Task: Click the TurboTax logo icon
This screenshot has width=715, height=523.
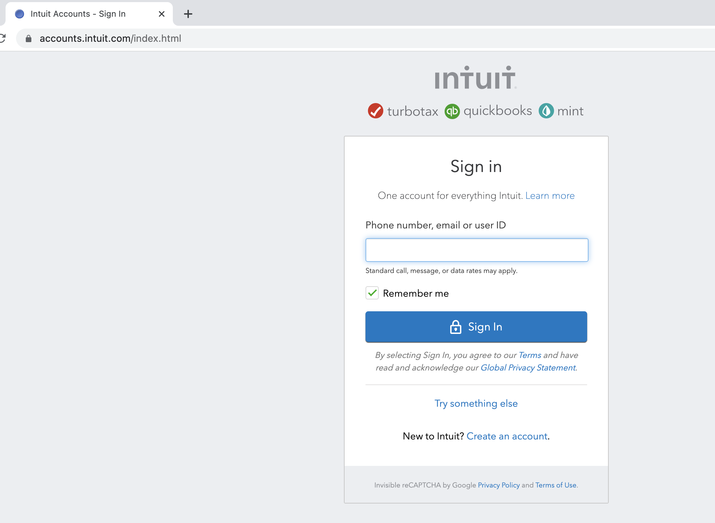Action: pos(376,111)
